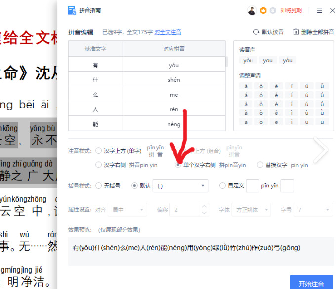Click 对全文注音 link
336x289 pixels.
pos(168,32)
